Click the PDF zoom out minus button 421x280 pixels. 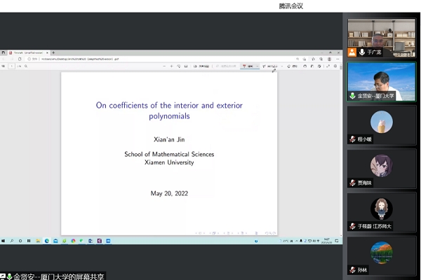tap(164, 66)
